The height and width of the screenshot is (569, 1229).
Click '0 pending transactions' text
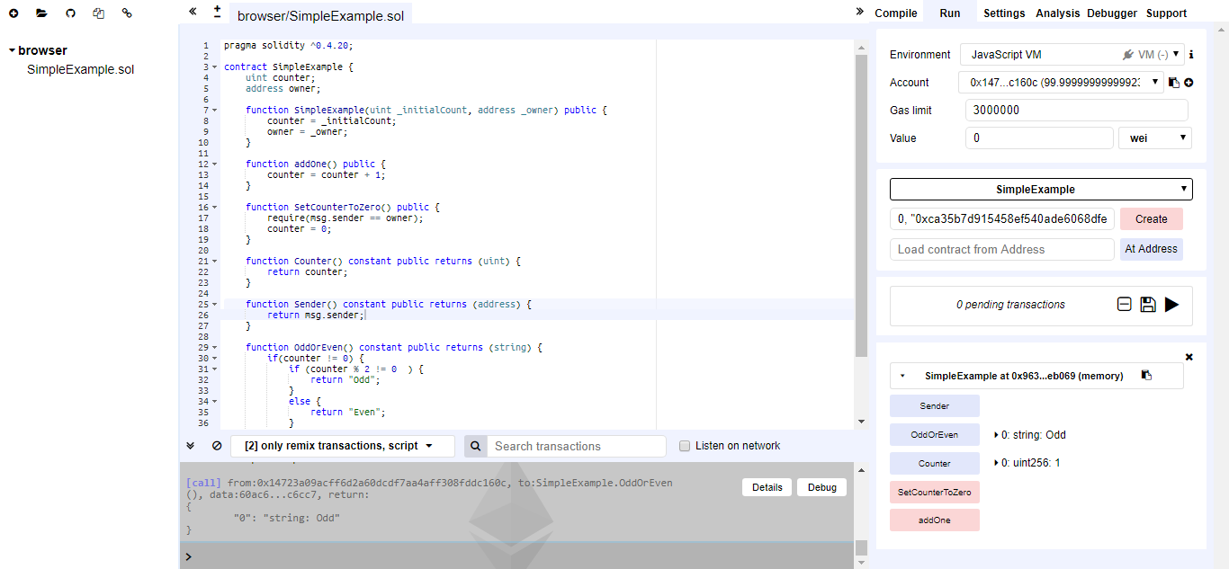pyautogui.click(x=1010, y=305)
